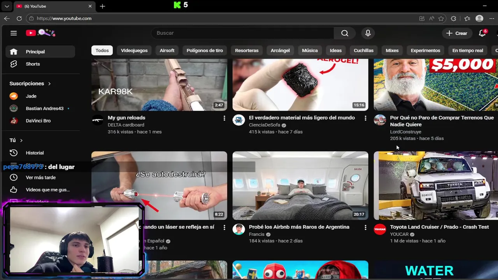498x280 pixels.
Task: Reload the page
Action: pyautogui.click(x=19, y=18)
